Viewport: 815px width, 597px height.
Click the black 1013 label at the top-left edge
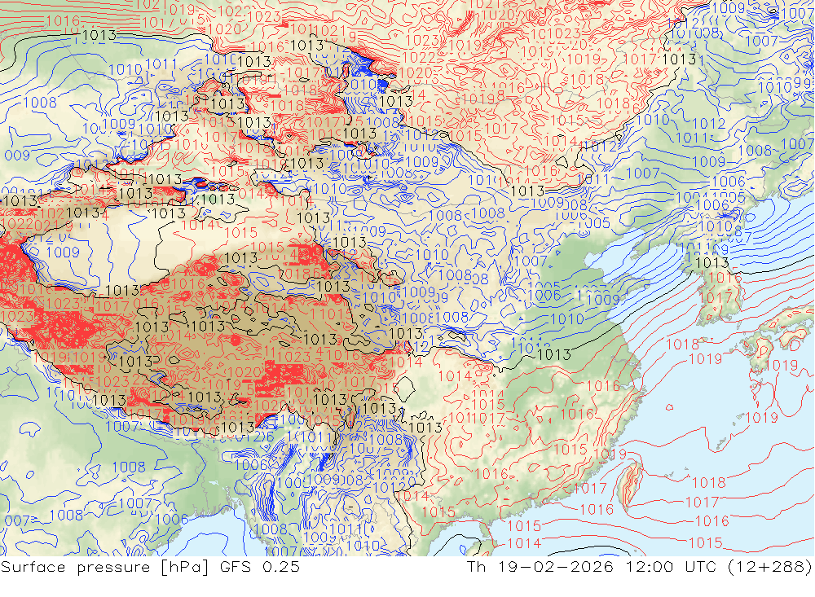click(x=99, y=35)
